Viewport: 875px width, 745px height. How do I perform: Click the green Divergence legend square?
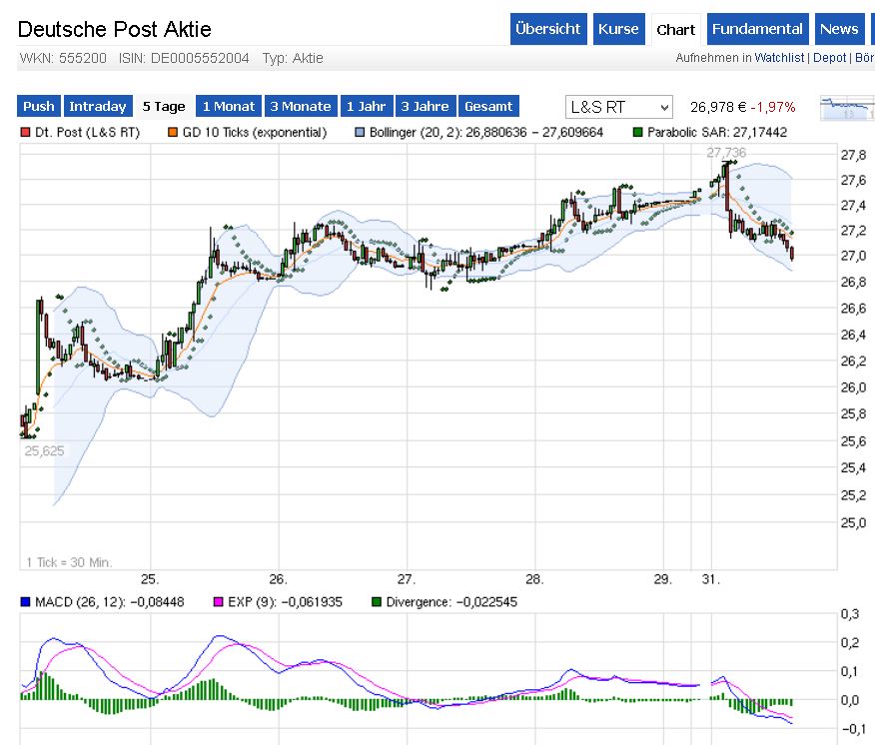377,602
